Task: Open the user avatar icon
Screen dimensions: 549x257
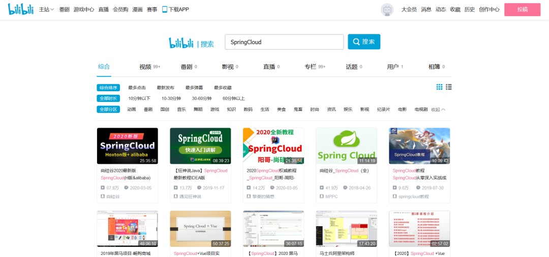Action: 387,10
